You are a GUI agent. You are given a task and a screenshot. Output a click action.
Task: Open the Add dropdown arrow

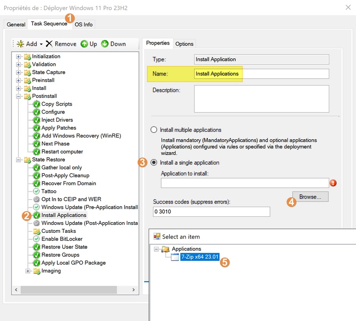[x=41, y=44]
